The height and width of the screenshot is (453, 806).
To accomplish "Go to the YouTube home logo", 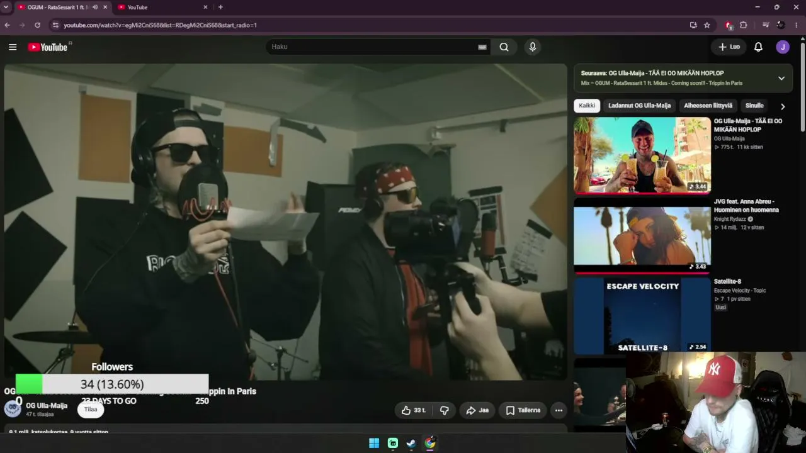I will click(49, 47).
